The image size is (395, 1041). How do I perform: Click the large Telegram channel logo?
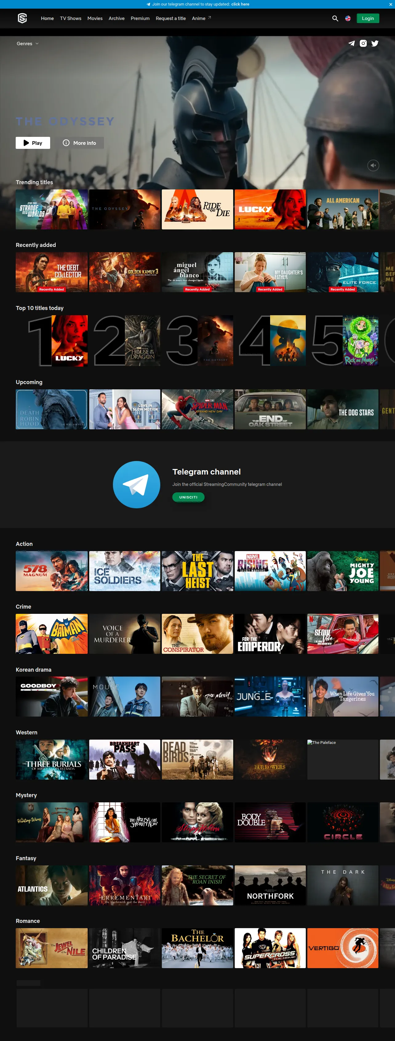137,485
